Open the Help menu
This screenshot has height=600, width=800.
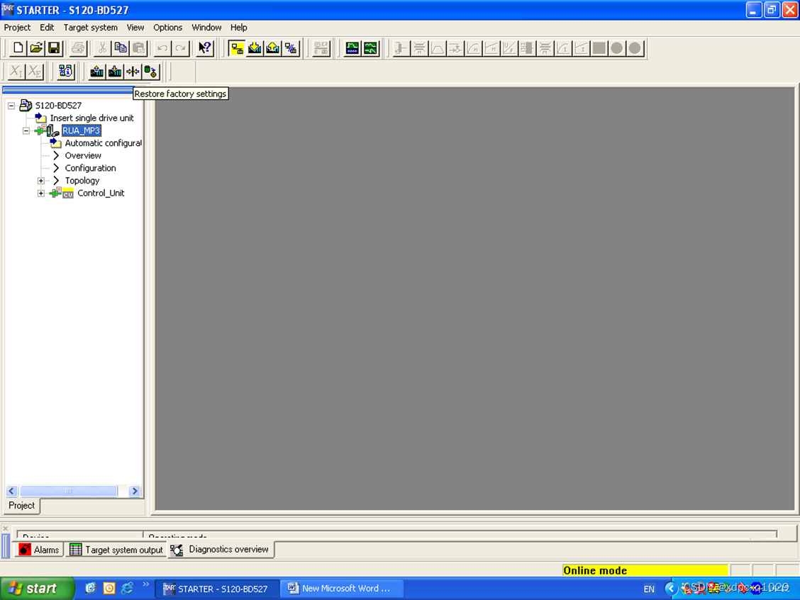click(238, 28)
